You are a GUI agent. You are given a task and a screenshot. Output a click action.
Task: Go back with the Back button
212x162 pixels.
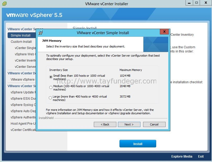(x=105, y=124)
